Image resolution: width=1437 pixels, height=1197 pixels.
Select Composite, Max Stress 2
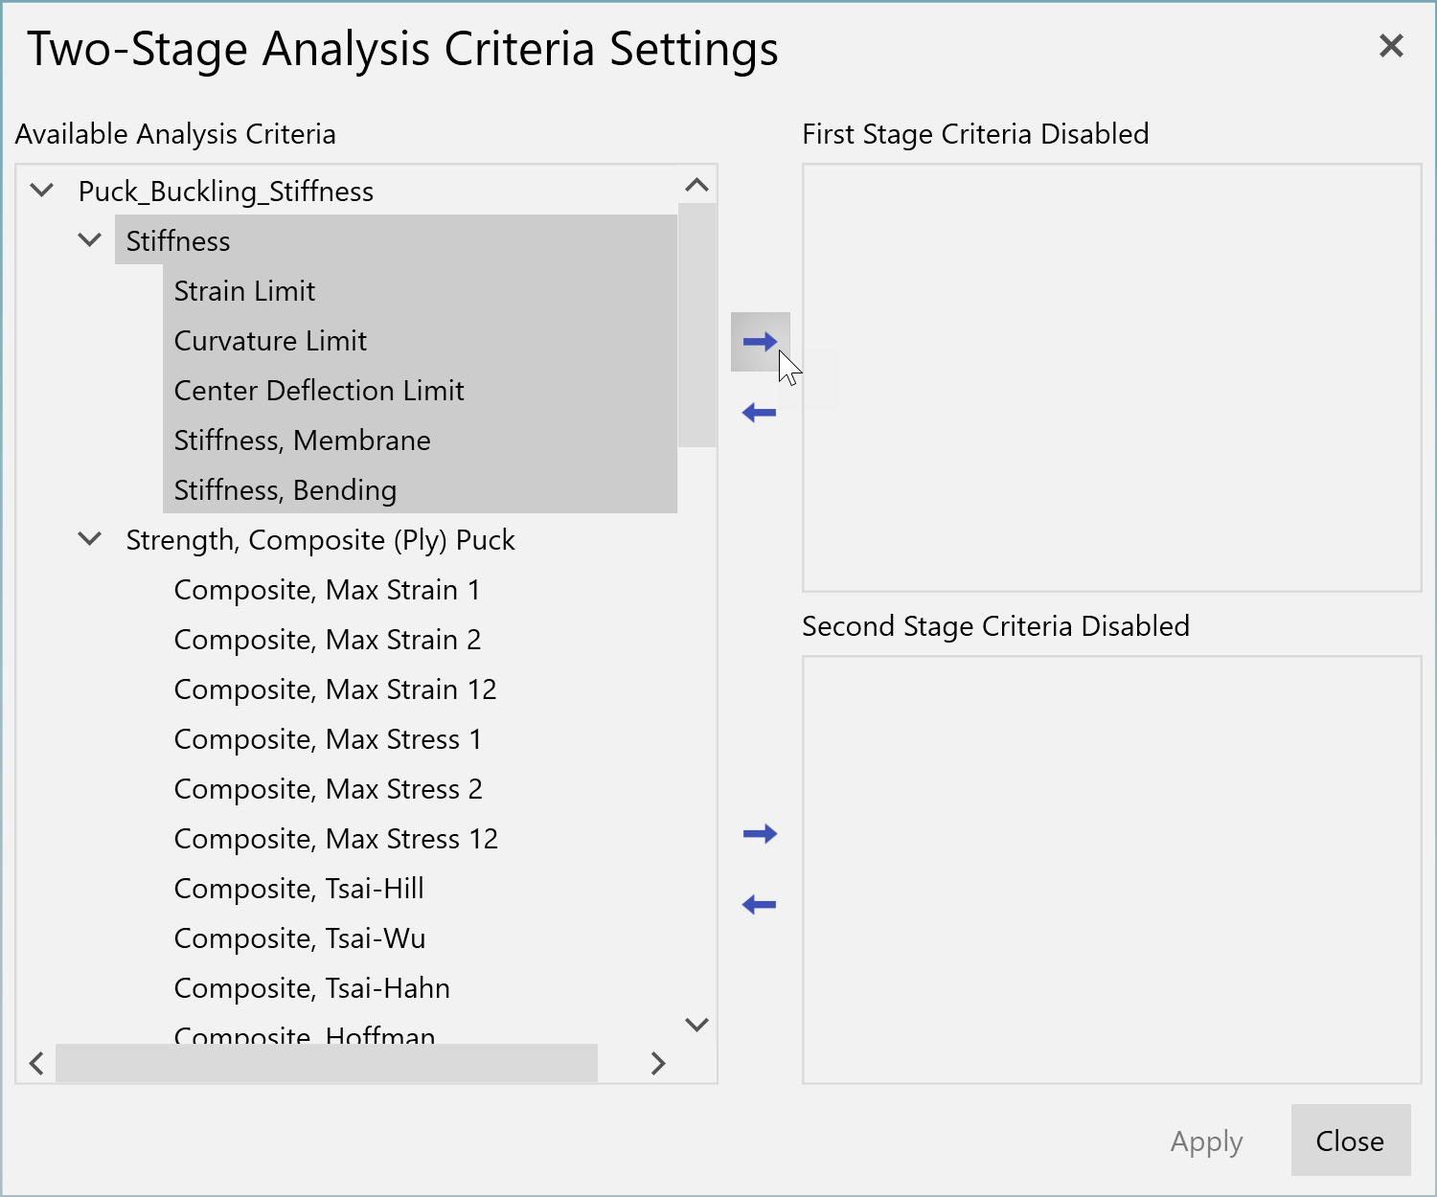329,789
